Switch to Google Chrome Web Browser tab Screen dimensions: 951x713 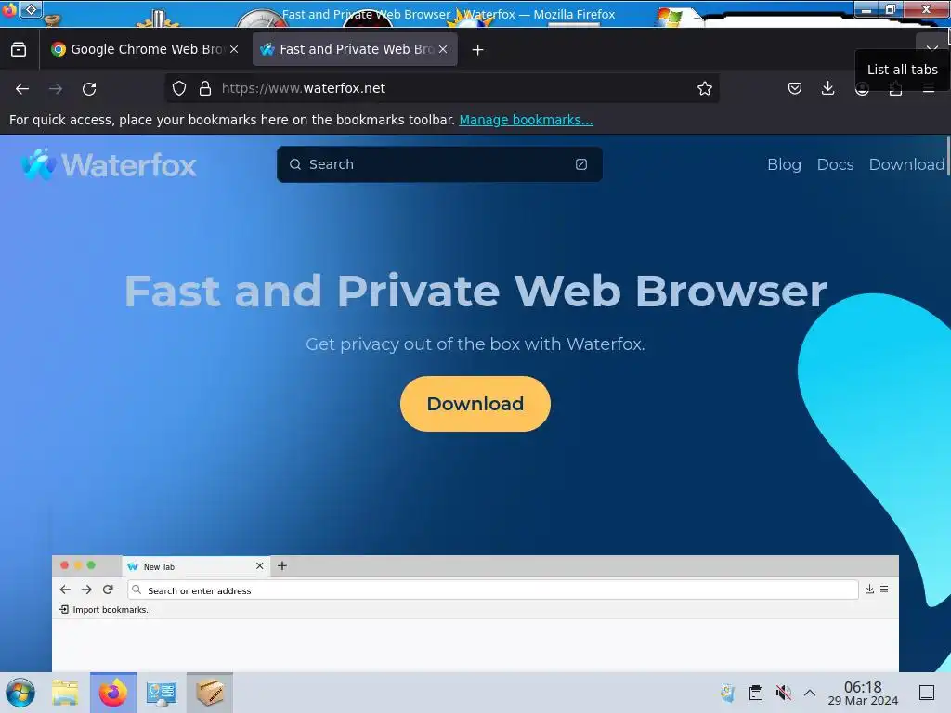click(x=145, y=50)
